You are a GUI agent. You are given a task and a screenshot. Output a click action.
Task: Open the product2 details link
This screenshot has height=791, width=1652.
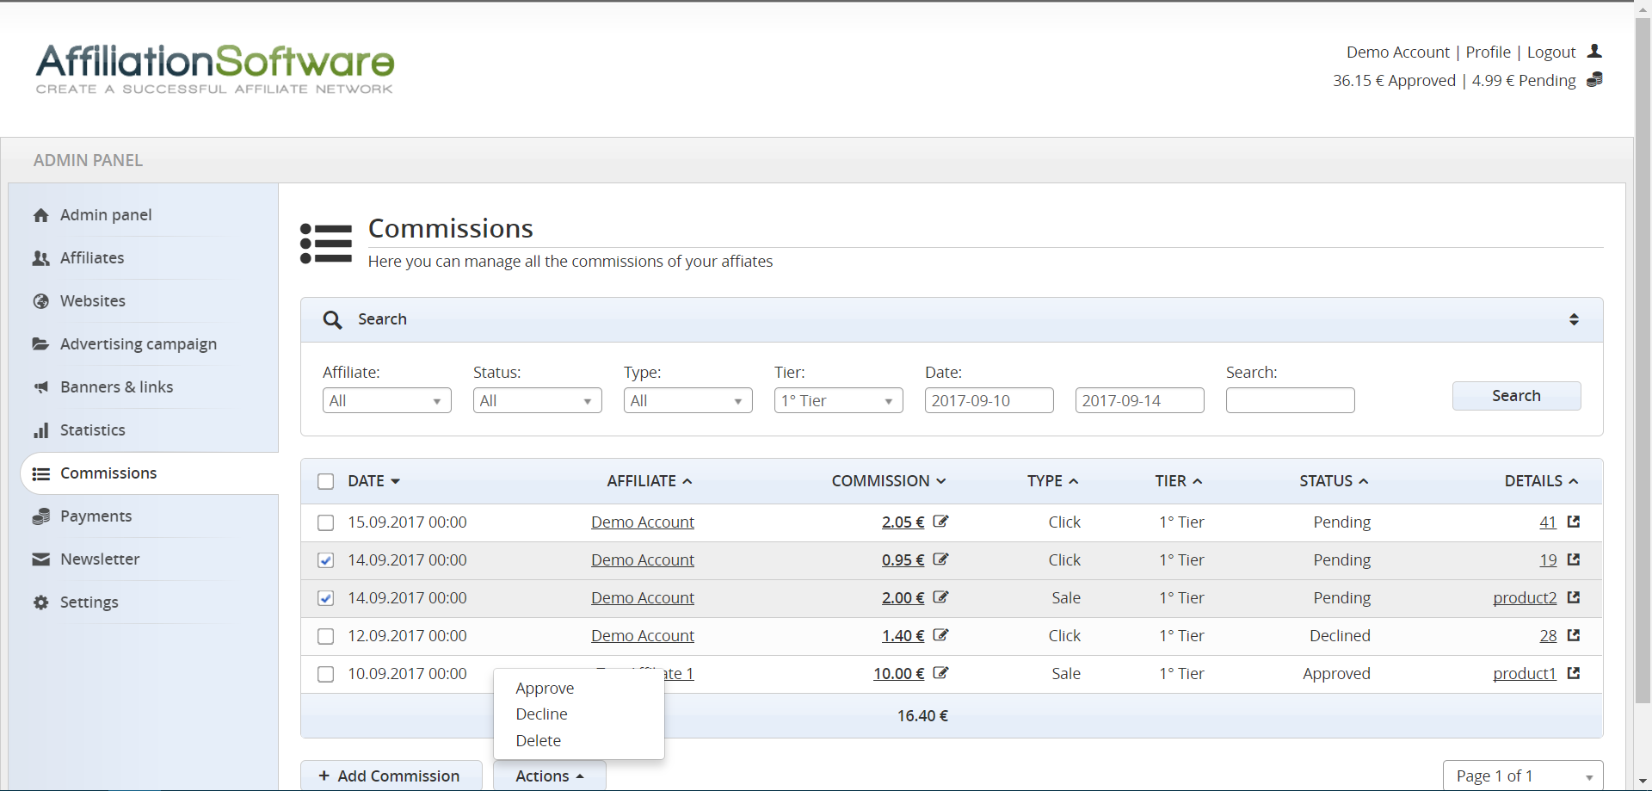[1525, 598]
